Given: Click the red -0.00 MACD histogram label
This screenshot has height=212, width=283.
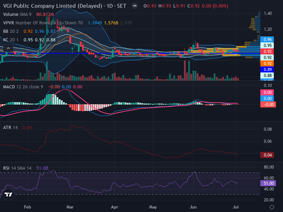Looking at the screenshot, I should click(268, 105).
